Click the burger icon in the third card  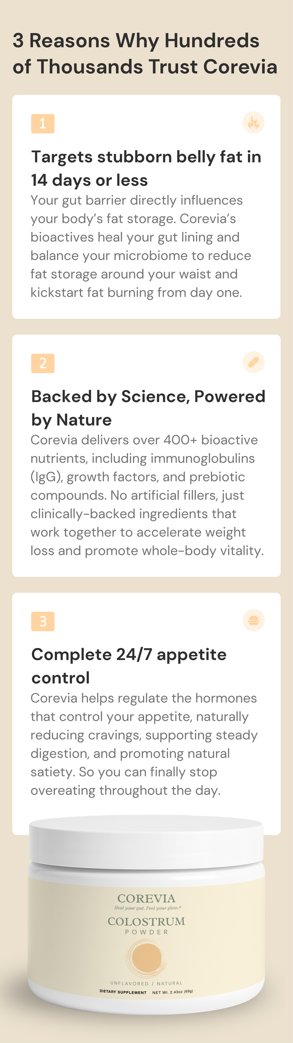[x=253, y=620]
